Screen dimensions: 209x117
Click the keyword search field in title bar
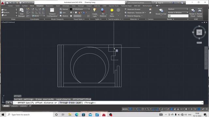tap(139, 3)
